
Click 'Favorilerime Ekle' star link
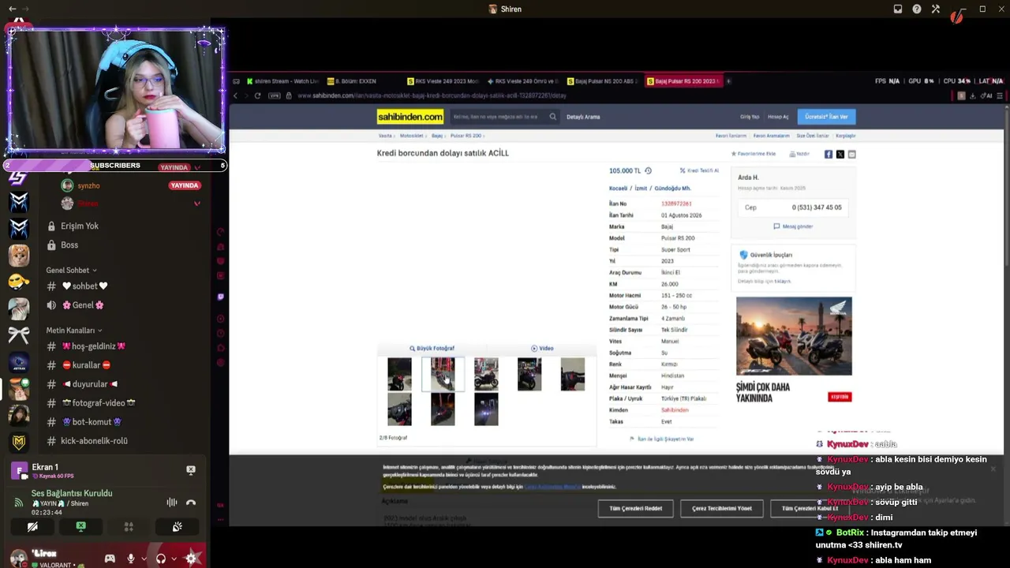point(754,154)
